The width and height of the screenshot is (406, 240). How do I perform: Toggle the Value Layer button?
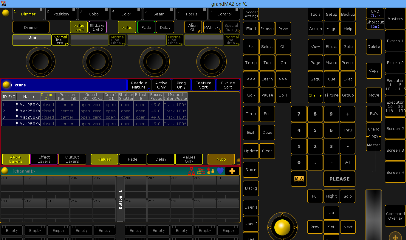coord(79,27)
